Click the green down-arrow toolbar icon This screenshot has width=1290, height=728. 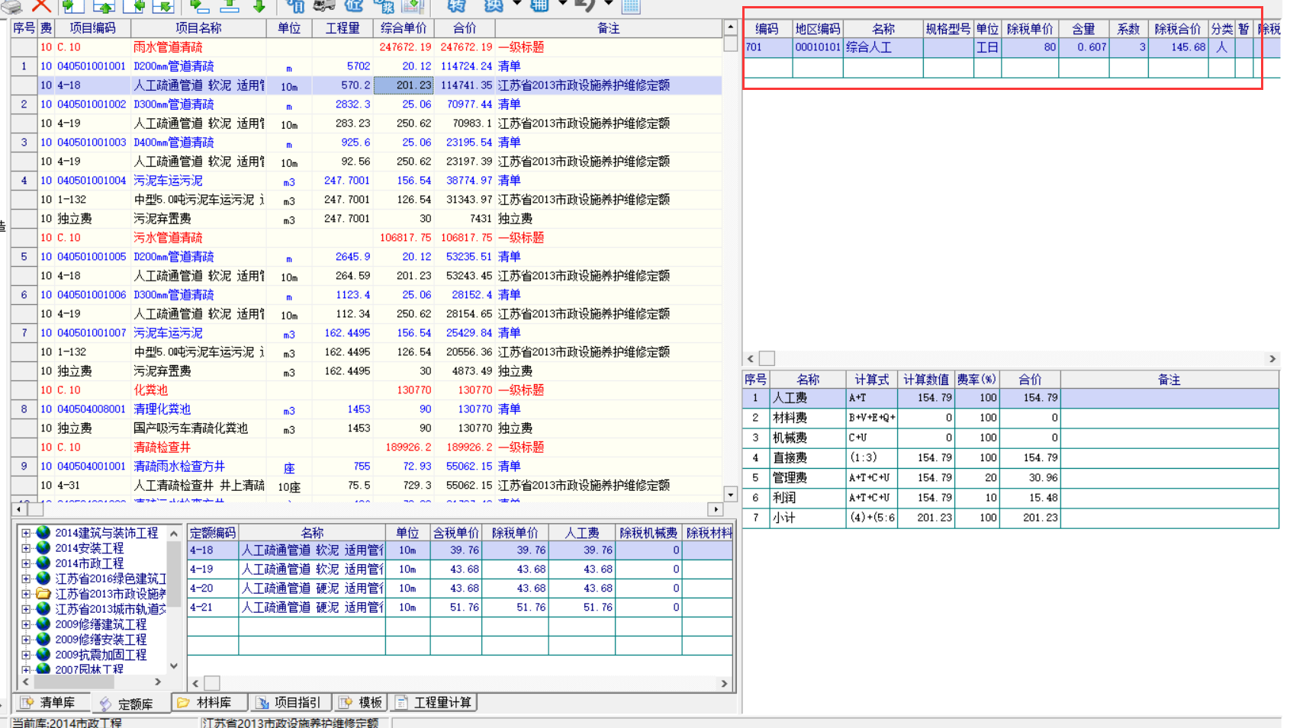[259, 6]
